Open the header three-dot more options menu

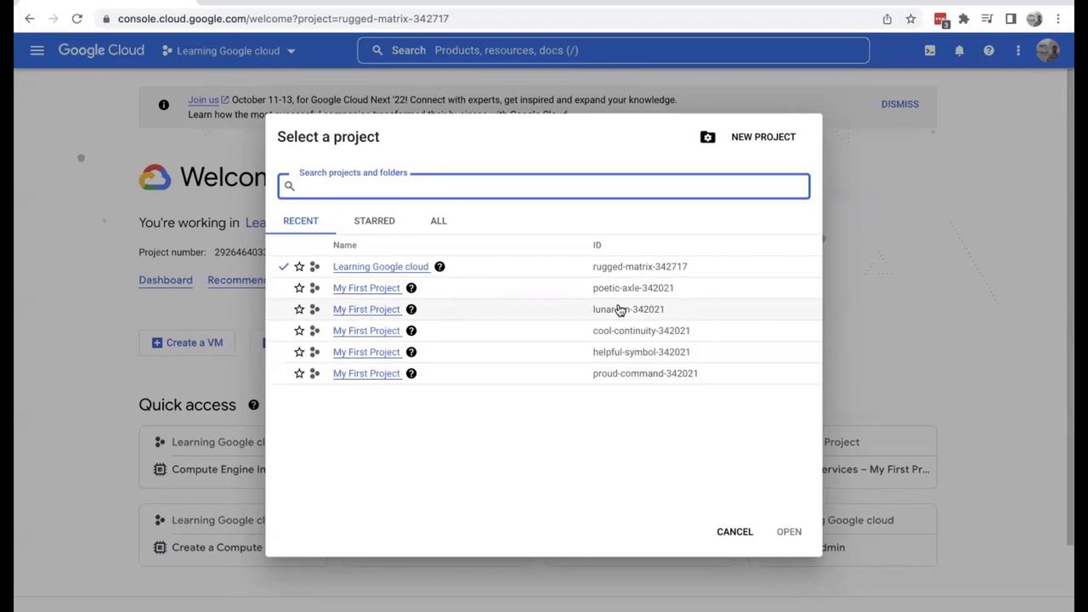(1017, 50)
